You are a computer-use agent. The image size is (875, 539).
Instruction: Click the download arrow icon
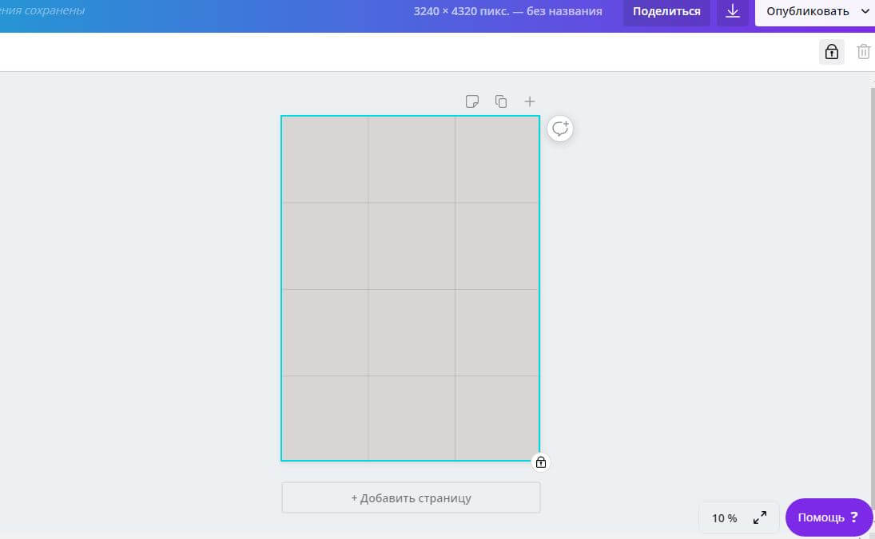pos(733,12)
